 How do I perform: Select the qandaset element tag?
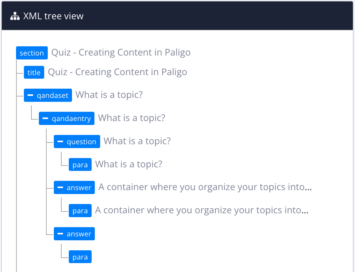click(x=53, y=95)
